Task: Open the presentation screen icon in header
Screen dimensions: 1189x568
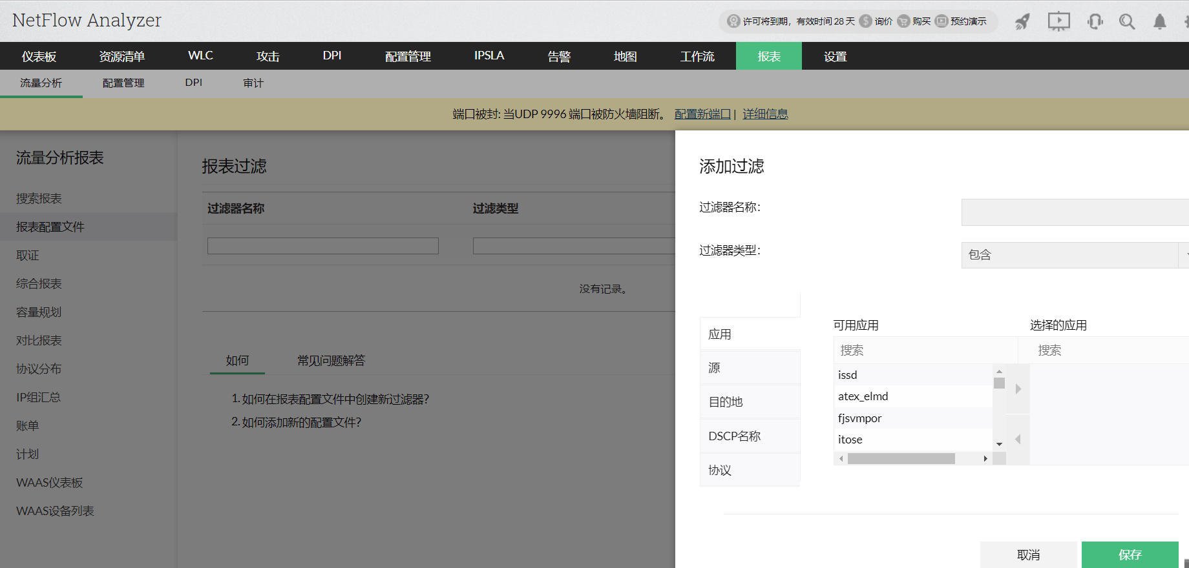Action: [1058, 22]
